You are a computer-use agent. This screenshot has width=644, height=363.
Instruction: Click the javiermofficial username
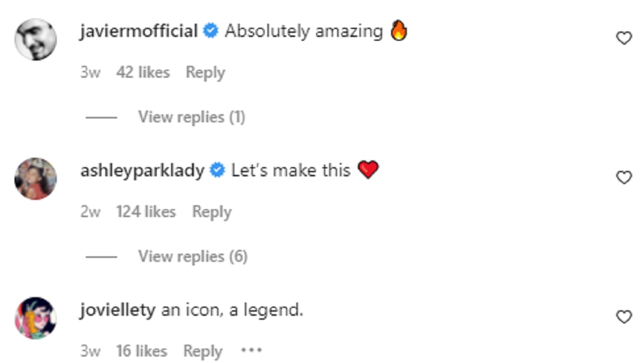(x=139, y=31)
